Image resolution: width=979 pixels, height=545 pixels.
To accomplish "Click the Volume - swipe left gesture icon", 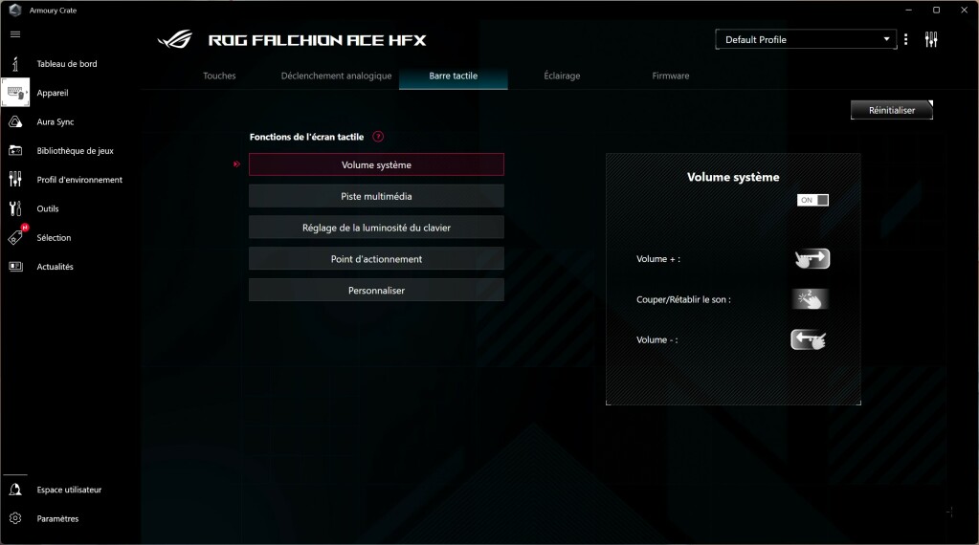I will click(x=809, y=339).
